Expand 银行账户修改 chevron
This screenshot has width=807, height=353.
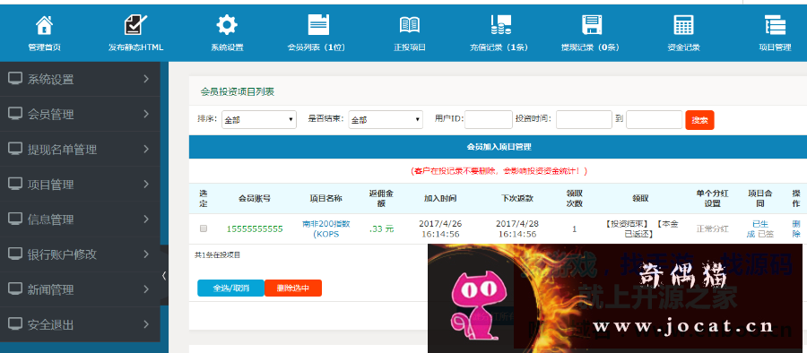pos(146,254)
